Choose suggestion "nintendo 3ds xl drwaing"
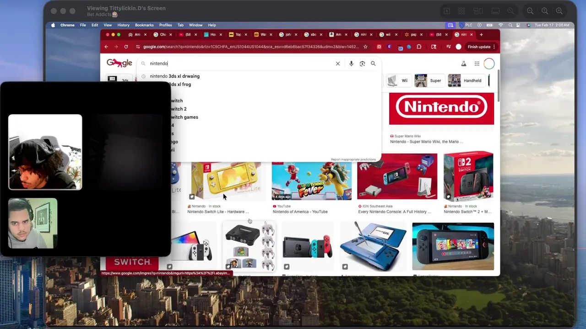 tap(174, 76)
